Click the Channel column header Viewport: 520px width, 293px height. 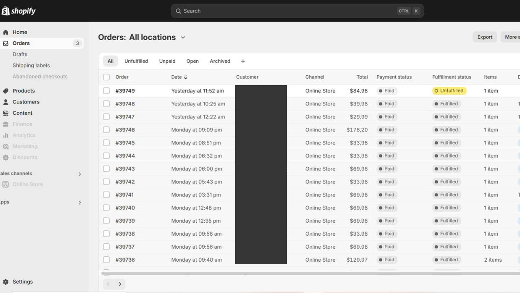315,77
